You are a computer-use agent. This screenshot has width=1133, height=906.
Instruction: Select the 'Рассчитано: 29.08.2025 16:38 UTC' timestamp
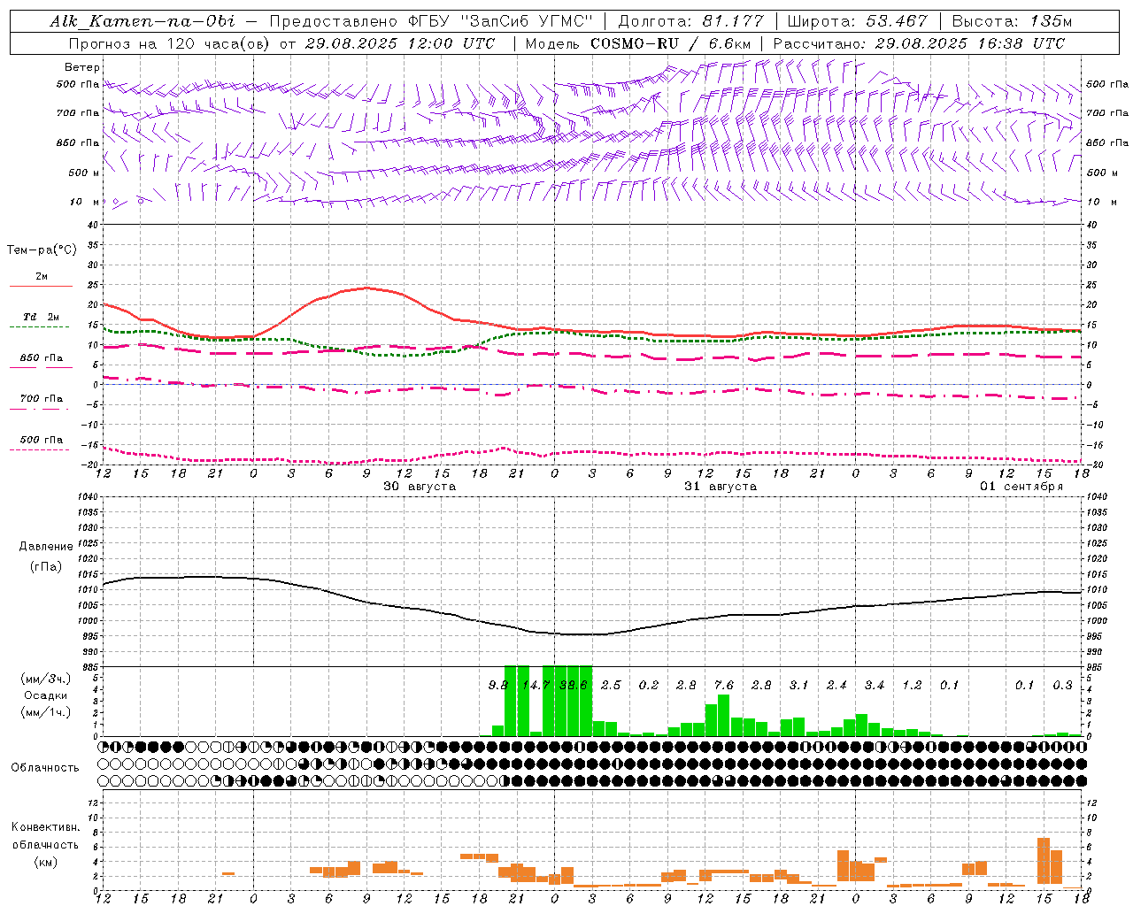[919, 43]
